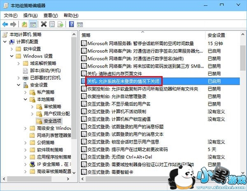Select 高级审核策略配置 tree node

coord(54,172)
